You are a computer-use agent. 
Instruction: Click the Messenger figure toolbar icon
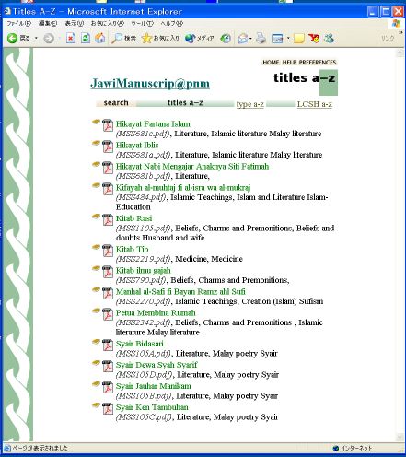[330, 39]
